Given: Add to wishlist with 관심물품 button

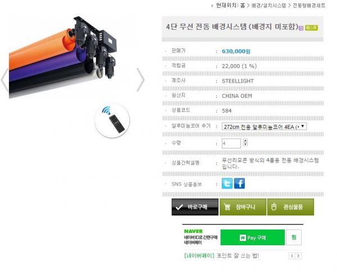Looking at the screenshot, I should click(x=290, y=207).
